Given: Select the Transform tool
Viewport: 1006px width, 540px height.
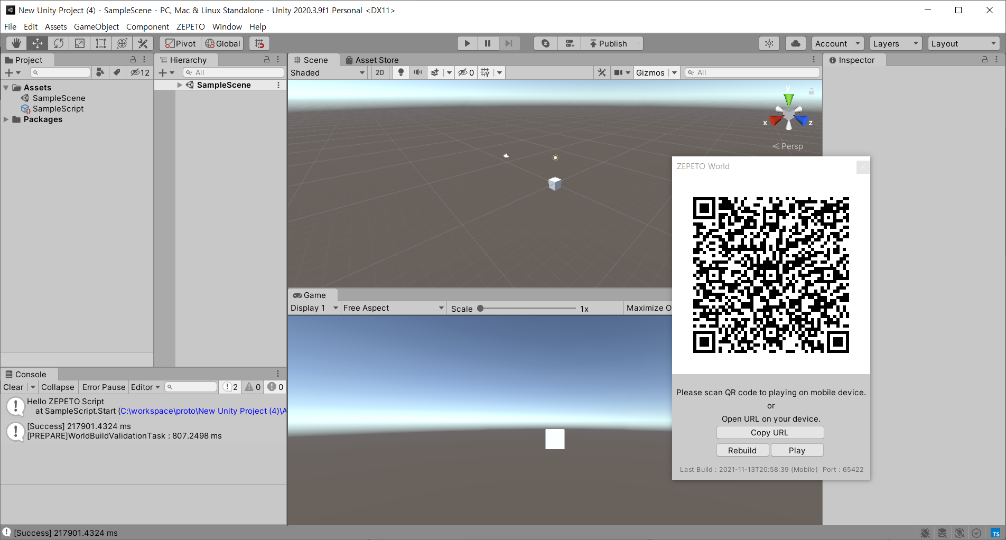Looking at the screenshot, I should click(122, 43).
